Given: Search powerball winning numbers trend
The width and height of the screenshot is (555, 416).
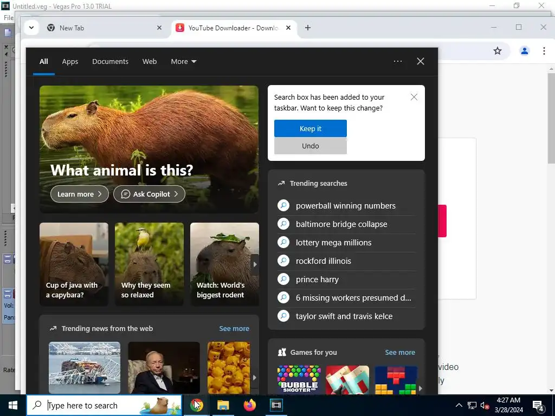Looking at the screenshot, I should pyautogui.click(x=346, y=205).
